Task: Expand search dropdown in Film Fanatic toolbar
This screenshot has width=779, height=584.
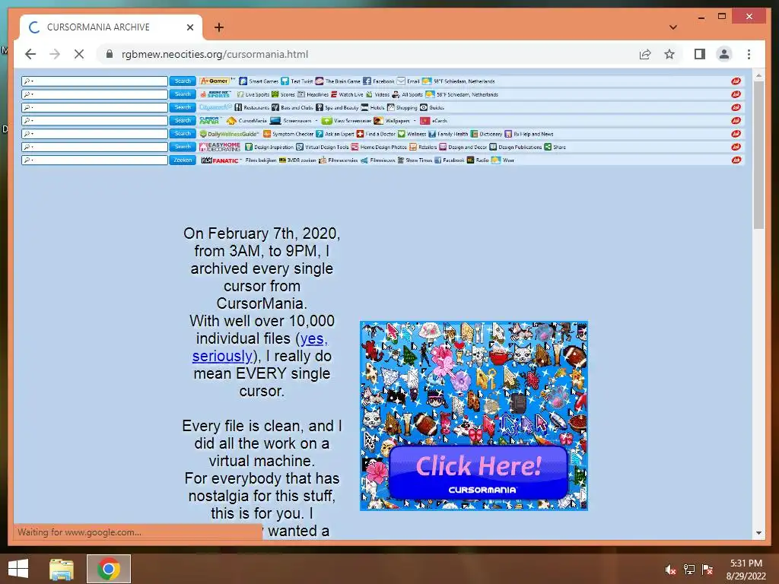Action: (28, 160)
